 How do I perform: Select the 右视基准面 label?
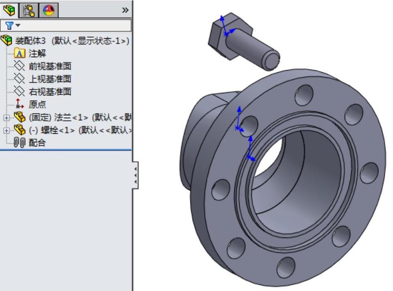(x=50, y=92)
